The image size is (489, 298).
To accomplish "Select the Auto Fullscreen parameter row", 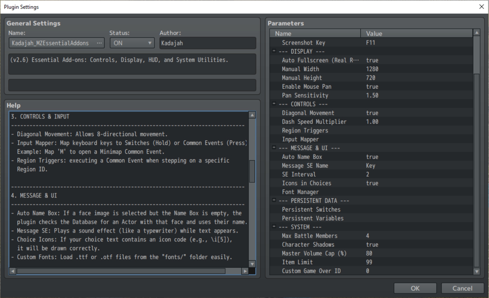I will (x=371, y=60).
